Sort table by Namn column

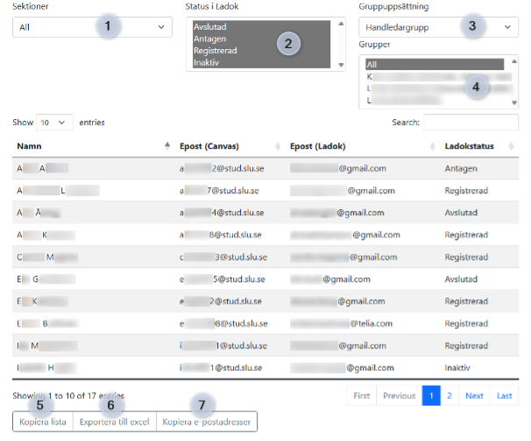[x=88, y=145]
